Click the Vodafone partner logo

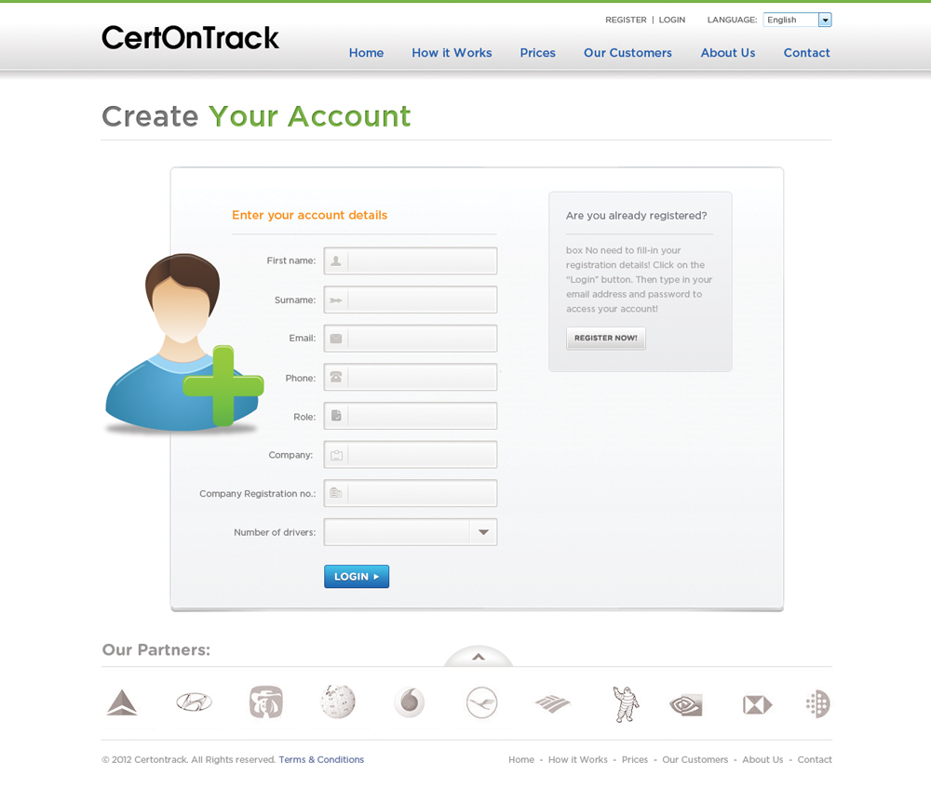(x=410, y=702)
